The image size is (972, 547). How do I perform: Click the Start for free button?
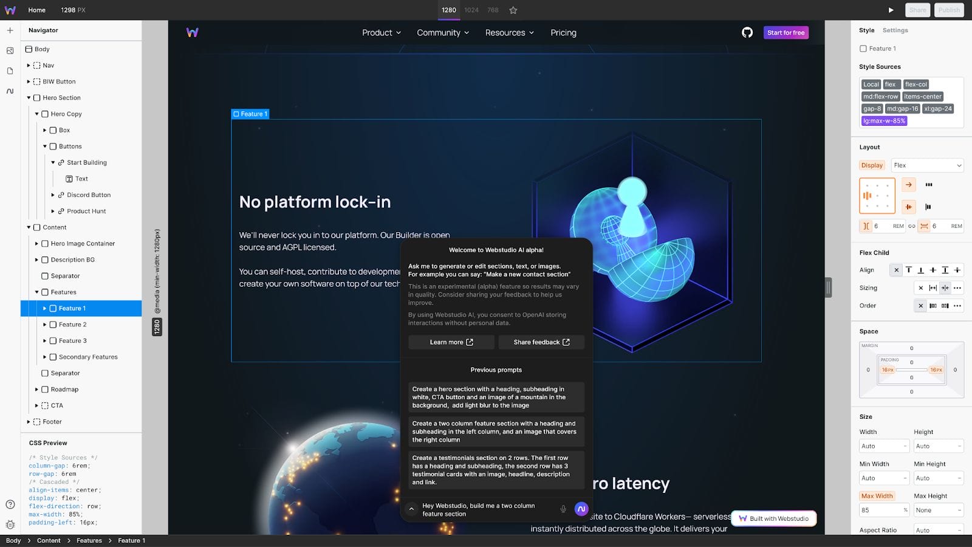[x=785, y=33]
